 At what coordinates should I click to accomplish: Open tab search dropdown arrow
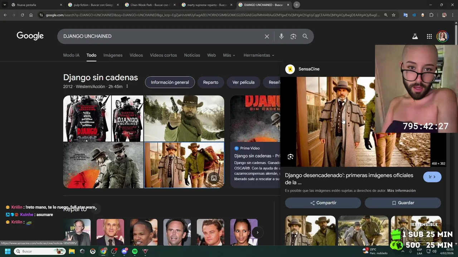[x=5, y=5]
